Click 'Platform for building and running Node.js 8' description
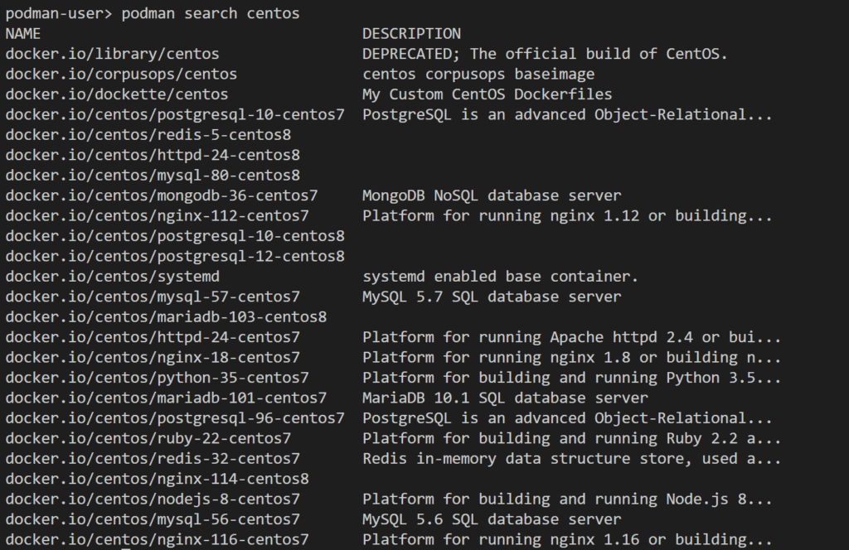Screen dimensions: 849x550 tap(567, 499)
